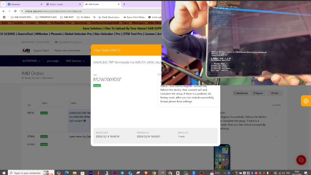
Task: Open Espace Client Tablea bookmark
Action: point(135,17)
